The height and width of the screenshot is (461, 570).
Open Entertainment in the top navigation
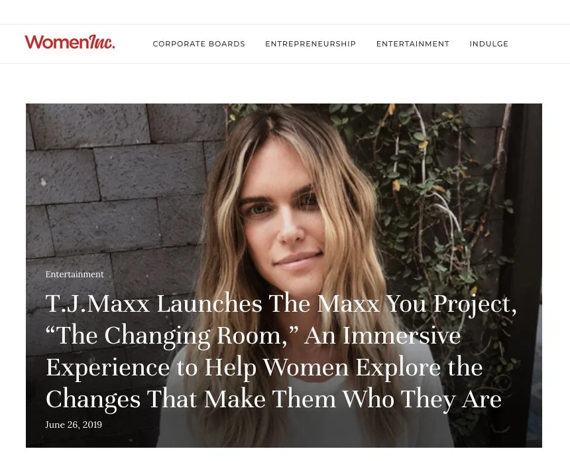413,44
